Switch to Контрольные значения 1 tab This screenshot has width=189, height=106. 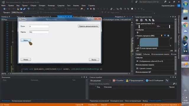coord(22,101)
